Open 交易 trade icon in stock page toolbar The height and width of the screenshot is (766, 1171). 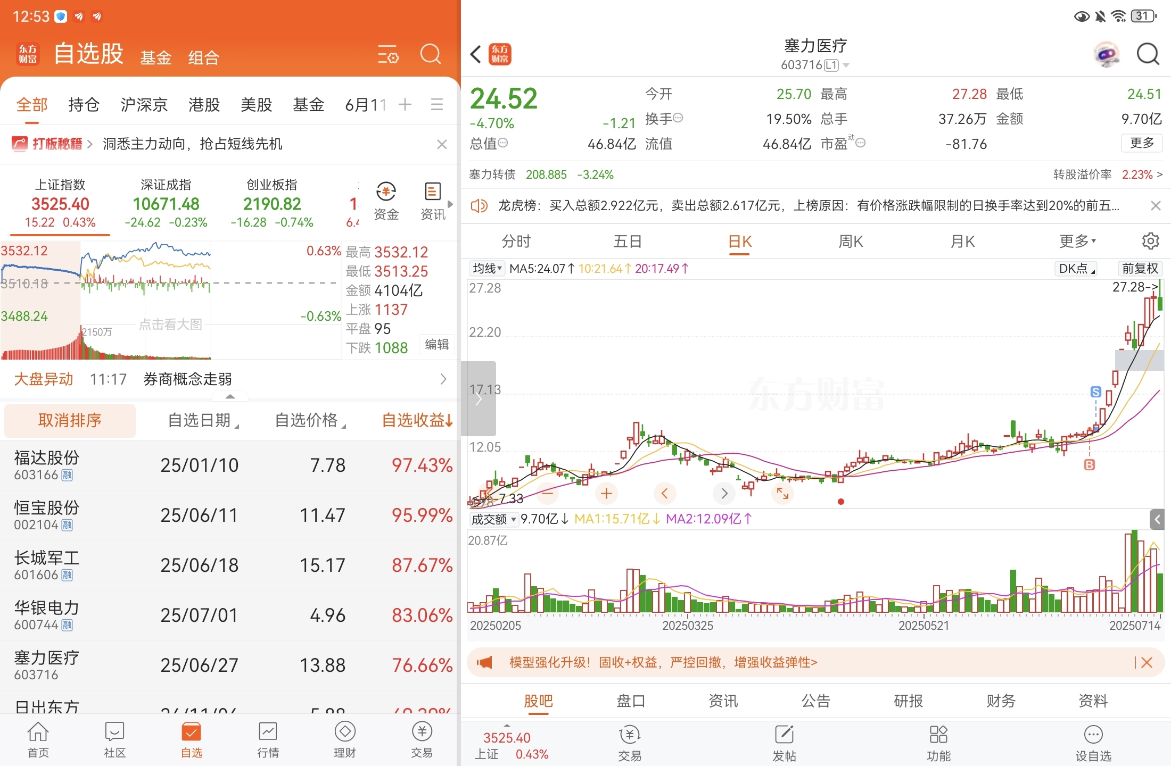(x=630, y=743)
